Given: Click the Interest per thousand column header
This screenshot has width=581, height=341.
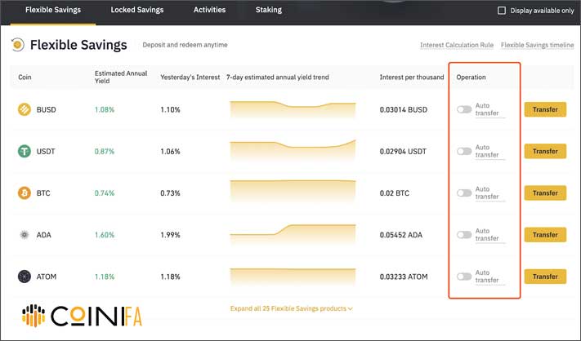Looking at the screenshot, I should click(412, 77).
